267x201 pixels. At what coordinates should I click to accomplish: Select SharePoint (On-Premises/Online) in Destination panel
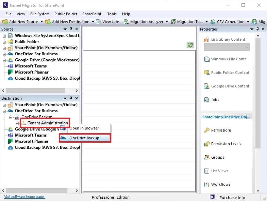pyautogui.click(x=46, y=105)
